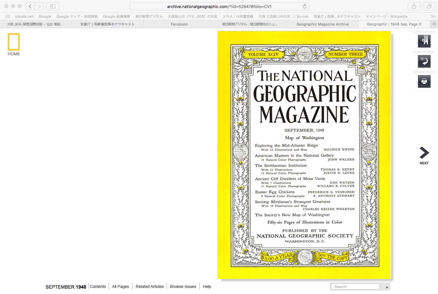Click in the Search input field
The width and height of the screenshot is (438, 294).
click(x=355, y=287)
